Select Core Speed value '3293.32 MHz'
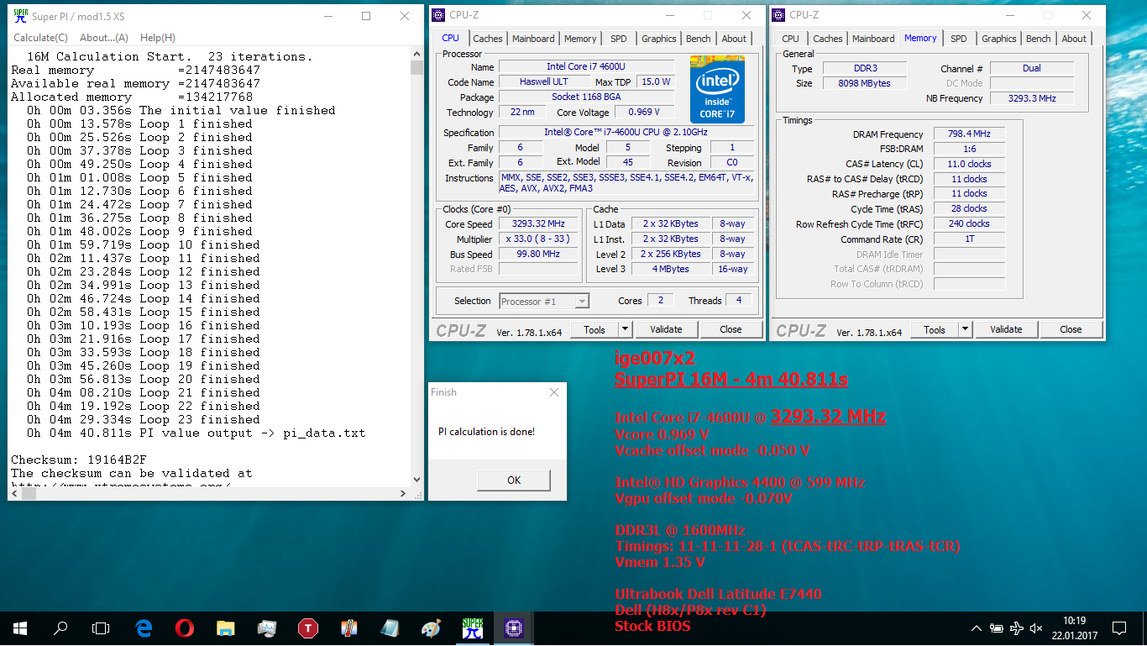The width and height of the screenshot is (1147, 646). [x=538, y=224]
